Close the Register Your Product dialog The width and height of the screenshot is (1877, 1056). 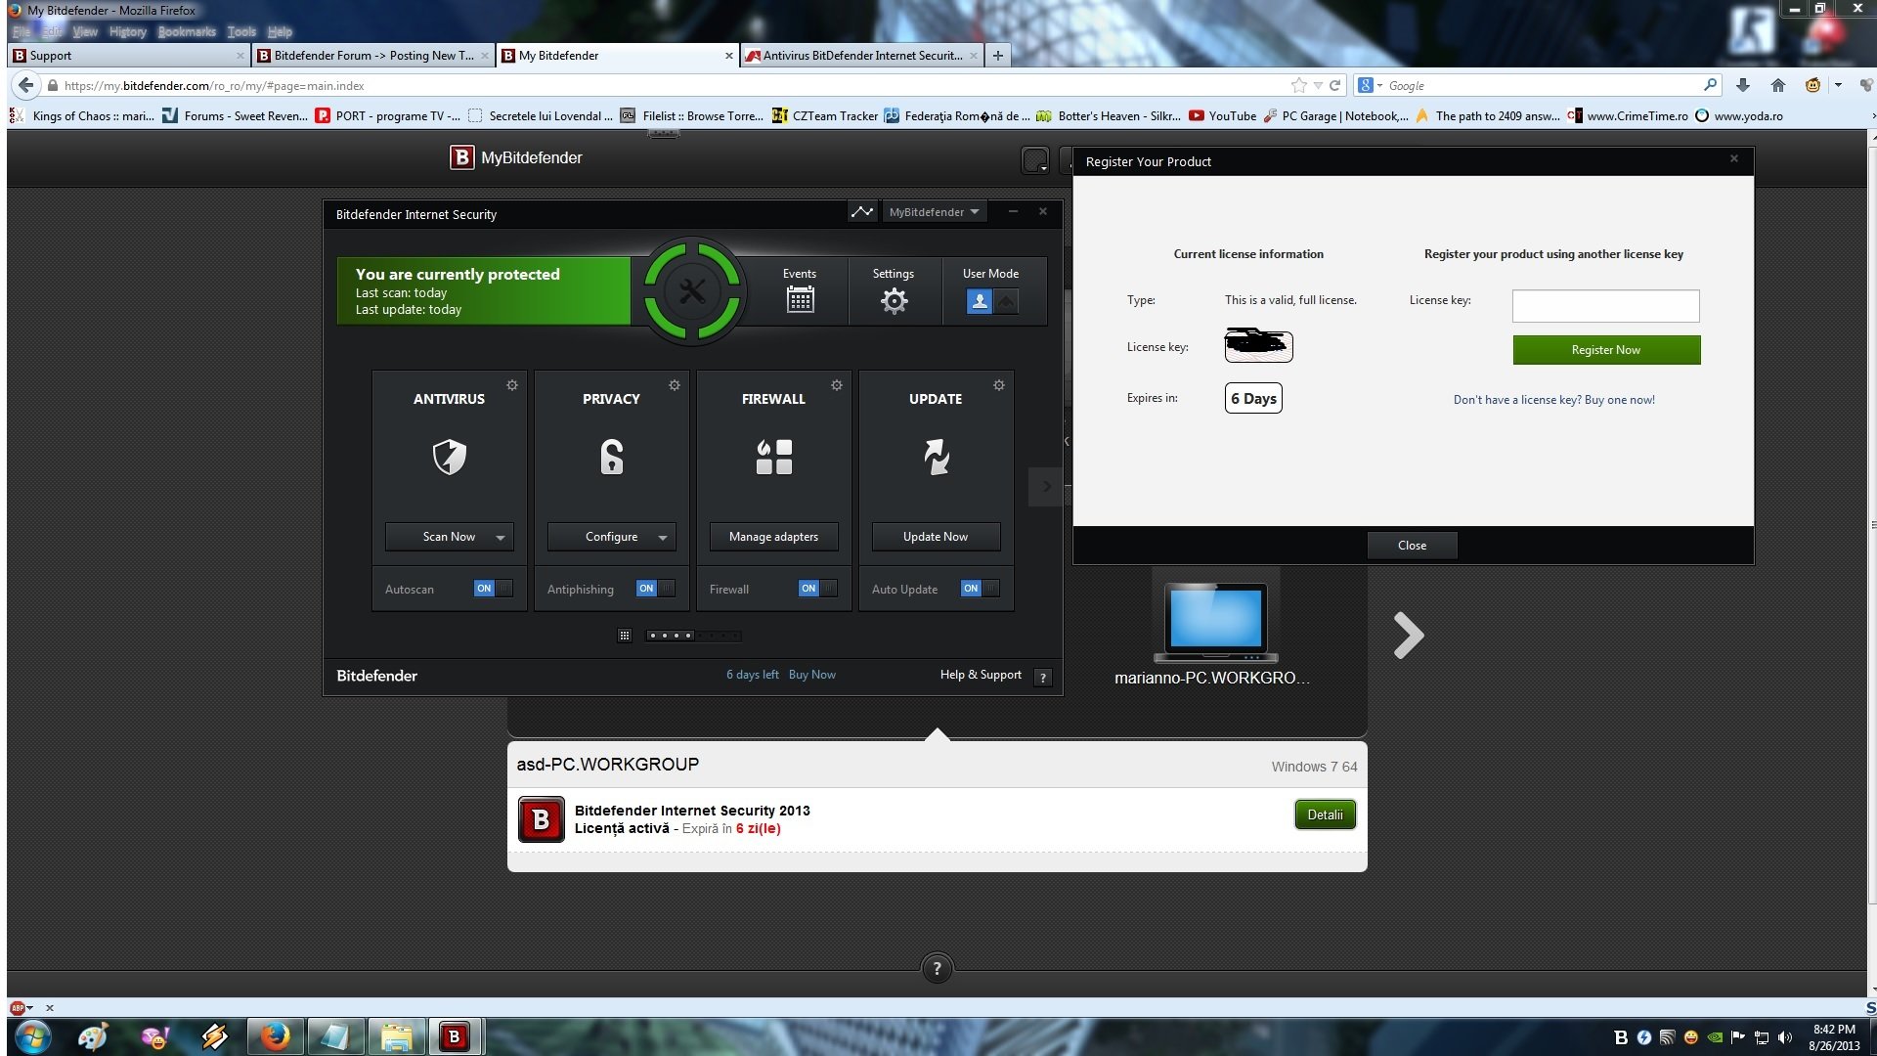1412,546
